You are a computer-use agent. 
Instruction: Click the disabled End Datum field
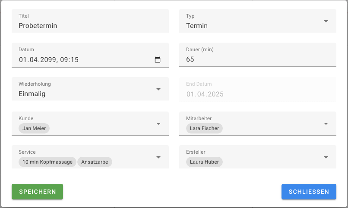(257, 94)
